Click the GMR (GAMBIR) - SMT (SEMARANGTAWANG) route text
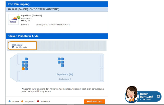Screen dimensions: 164x105 [x=36, y=9]
